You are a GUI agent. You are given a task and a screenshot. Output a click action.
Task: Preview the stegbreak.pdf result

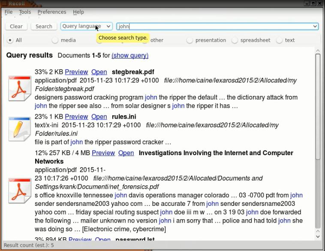click(76, 72)
